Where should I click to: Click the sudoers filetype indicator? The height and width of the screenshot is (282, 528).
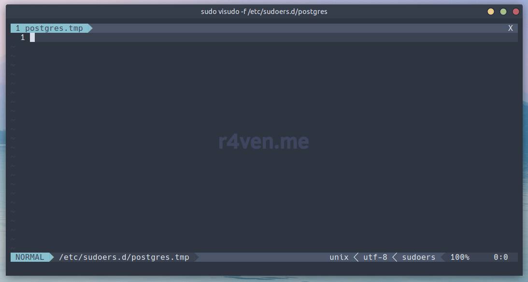pos(418,257)
